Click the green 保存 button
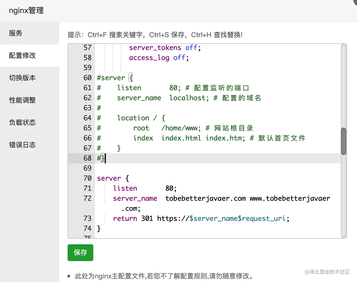Image resolution: width=357 pixels, height=282 pixels. pos(80,253)
